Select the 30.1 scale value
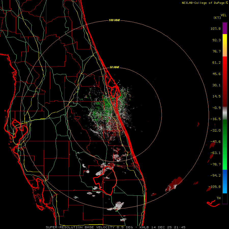 (x=217, y=85)
